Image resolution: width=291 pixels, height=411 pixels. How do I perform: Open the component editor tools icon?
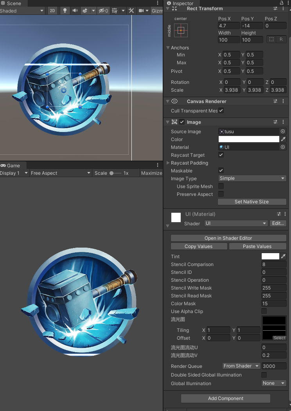click(x=131, y=11)
